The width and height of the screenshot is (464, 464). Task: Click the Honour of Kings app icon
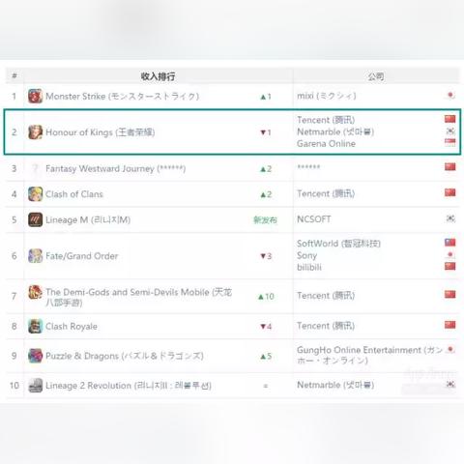click(35, 132)
